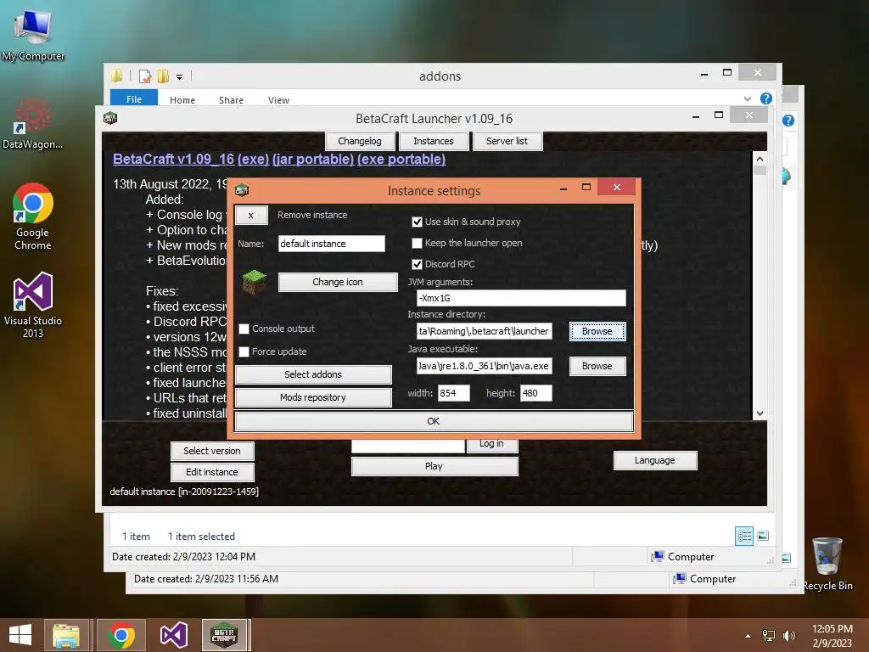Enable Force update checkbox
This screenshot has height=652, width=869.
tap(244, 351)
